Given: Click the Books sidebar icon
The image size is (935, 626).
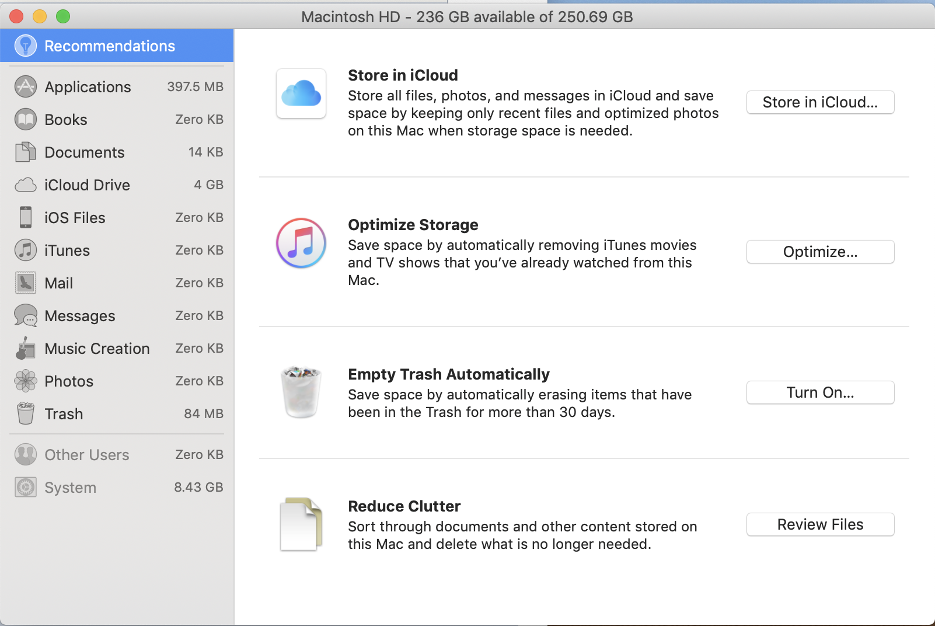Looking at the screenshot, I should click(x=26, y=119).
